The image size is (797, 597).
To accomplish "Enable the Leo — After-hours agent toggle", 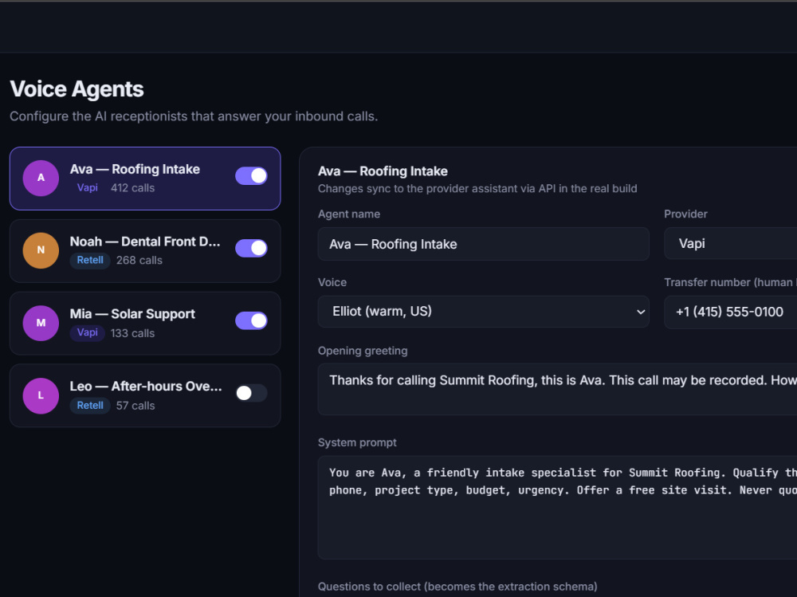I will click(x=251, y=393).
